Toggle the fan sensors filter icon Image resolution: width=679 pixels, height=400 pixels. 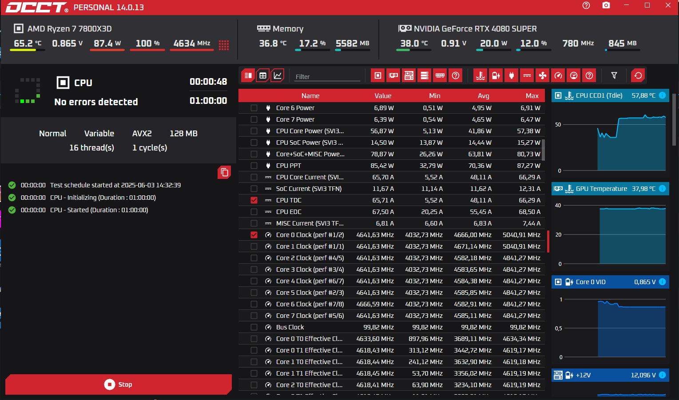click(x=543, y=75)
